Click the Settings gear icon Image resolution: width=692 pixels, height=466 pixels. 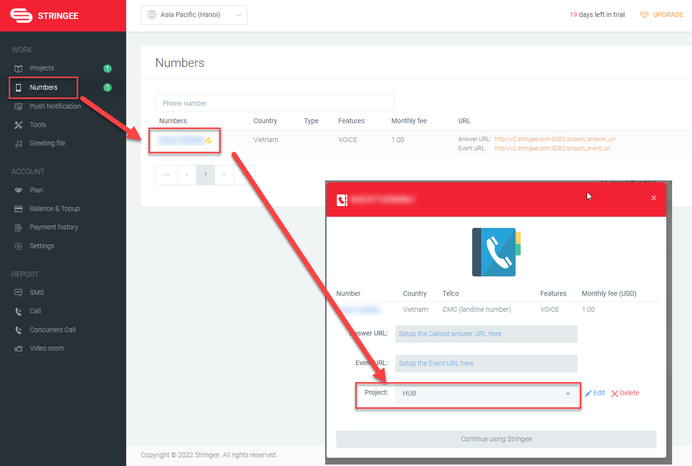tap(18, 246)
